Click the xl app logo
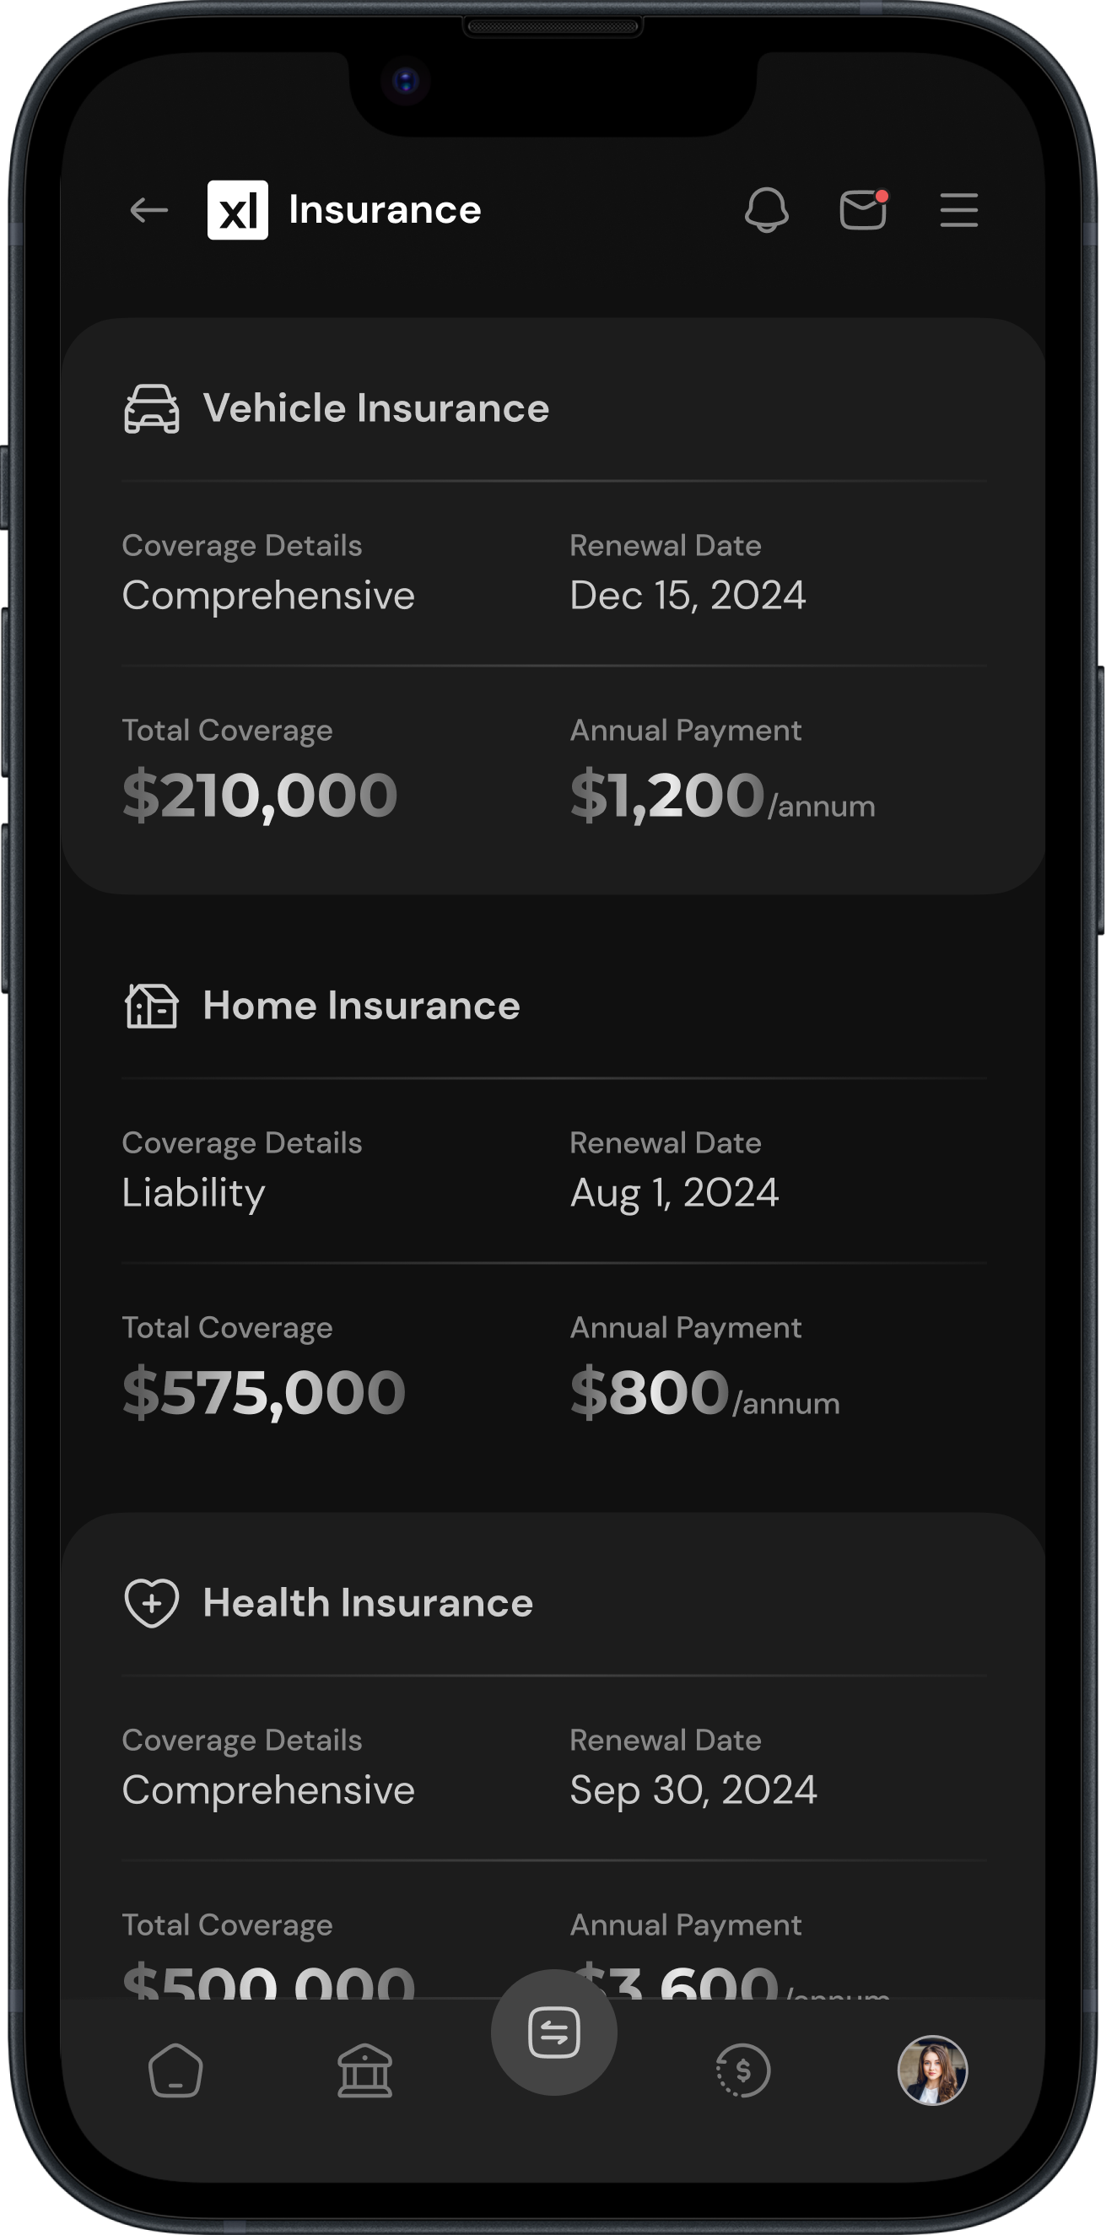The width and height of the screenshot is (1106, 2235). [x=238, y=210]
